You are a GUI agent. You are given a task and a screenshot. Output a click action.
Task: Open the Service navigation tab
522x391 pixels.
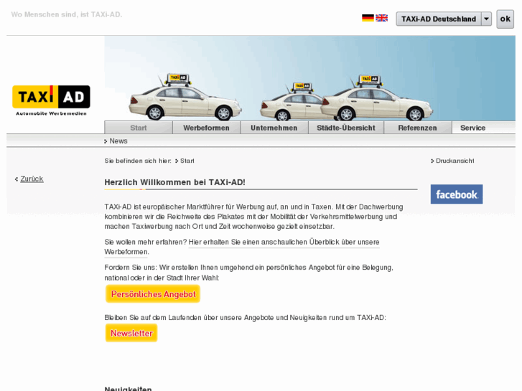(x=472, y=128)
